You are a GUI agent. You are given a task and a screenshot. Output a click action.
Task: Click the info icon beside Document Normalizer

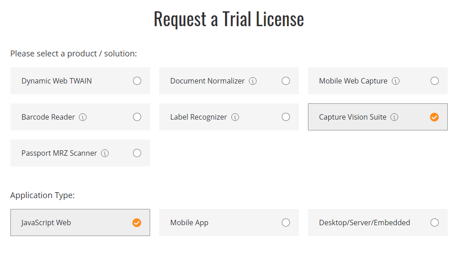[x=253, y=81]
